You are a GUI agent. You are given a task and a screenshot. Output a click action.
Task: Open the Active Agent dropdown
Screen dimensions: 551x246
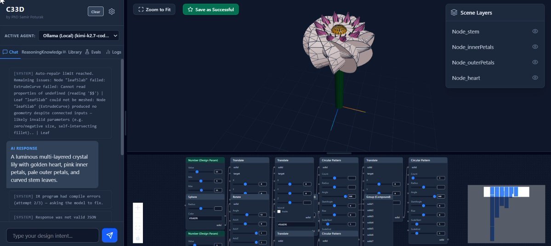pyautogui.click(x=79, y=35)
